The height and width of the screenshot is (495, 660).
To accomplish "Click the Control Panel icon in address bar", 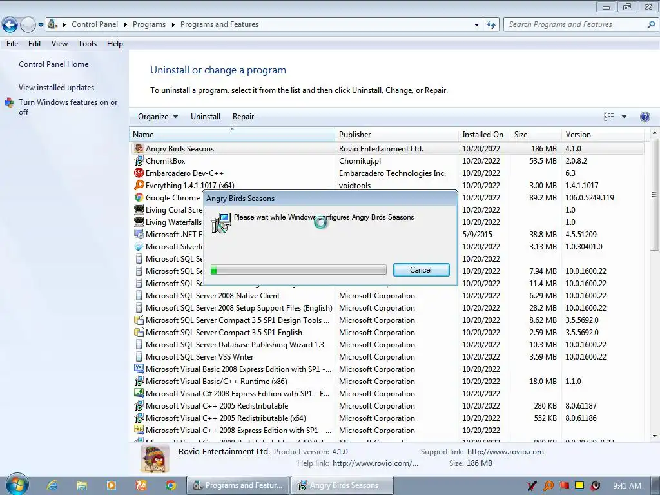I will point(52,24).
